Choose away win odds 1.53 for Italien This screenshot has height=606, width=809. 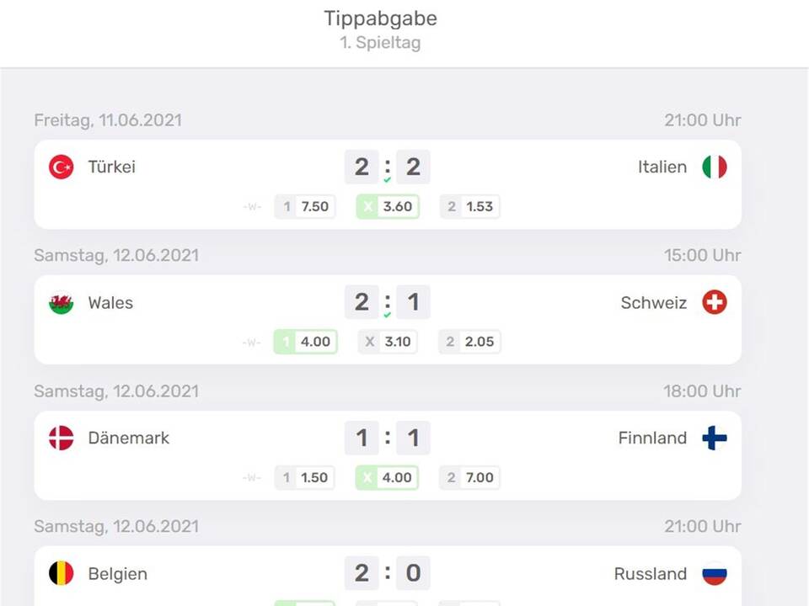coord(470,206)
